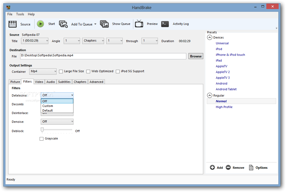286x192 pixels.
Task: Enable iPod 5G Support
Action: 118,71
